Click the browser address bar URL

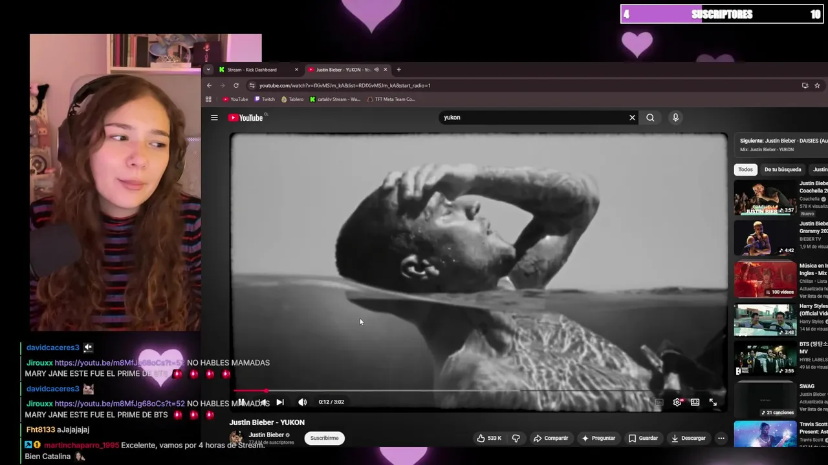click(345, 85)
